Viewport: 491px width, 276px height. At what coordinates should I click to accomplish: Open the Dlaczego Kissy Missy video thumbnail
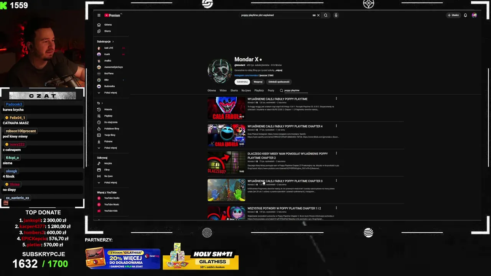(x=226, y=163)
